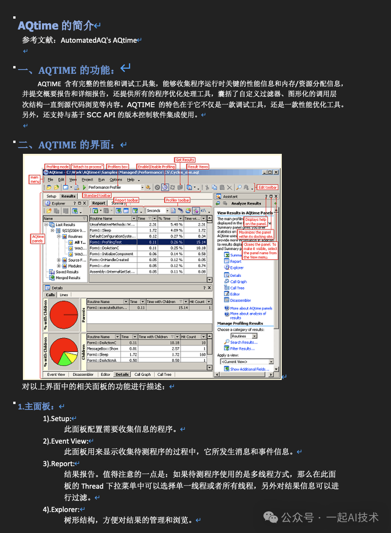Click the Show Additional Fields link
This screenshot has height=533, width=391.
[x=249, y=369]
